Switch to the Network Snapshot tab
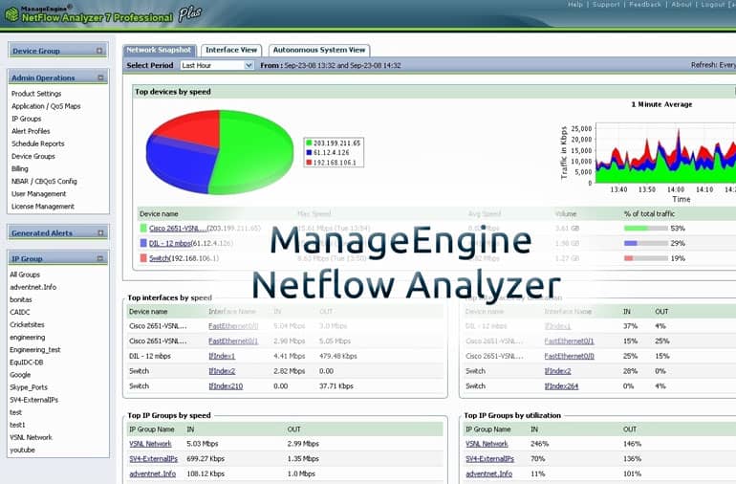 [x=159, y=50]
